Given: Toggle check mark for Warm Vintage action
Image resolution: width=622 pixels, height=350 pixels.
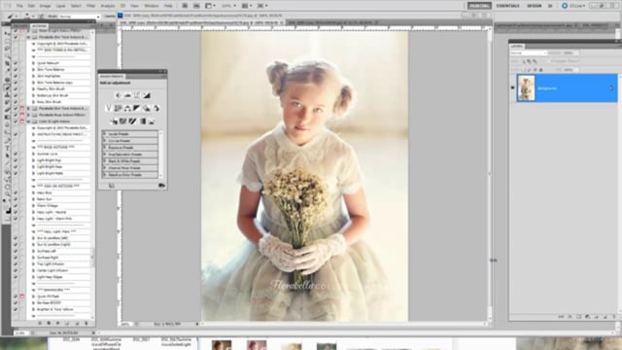Looking at the screenshot, I should pos(16,205).
